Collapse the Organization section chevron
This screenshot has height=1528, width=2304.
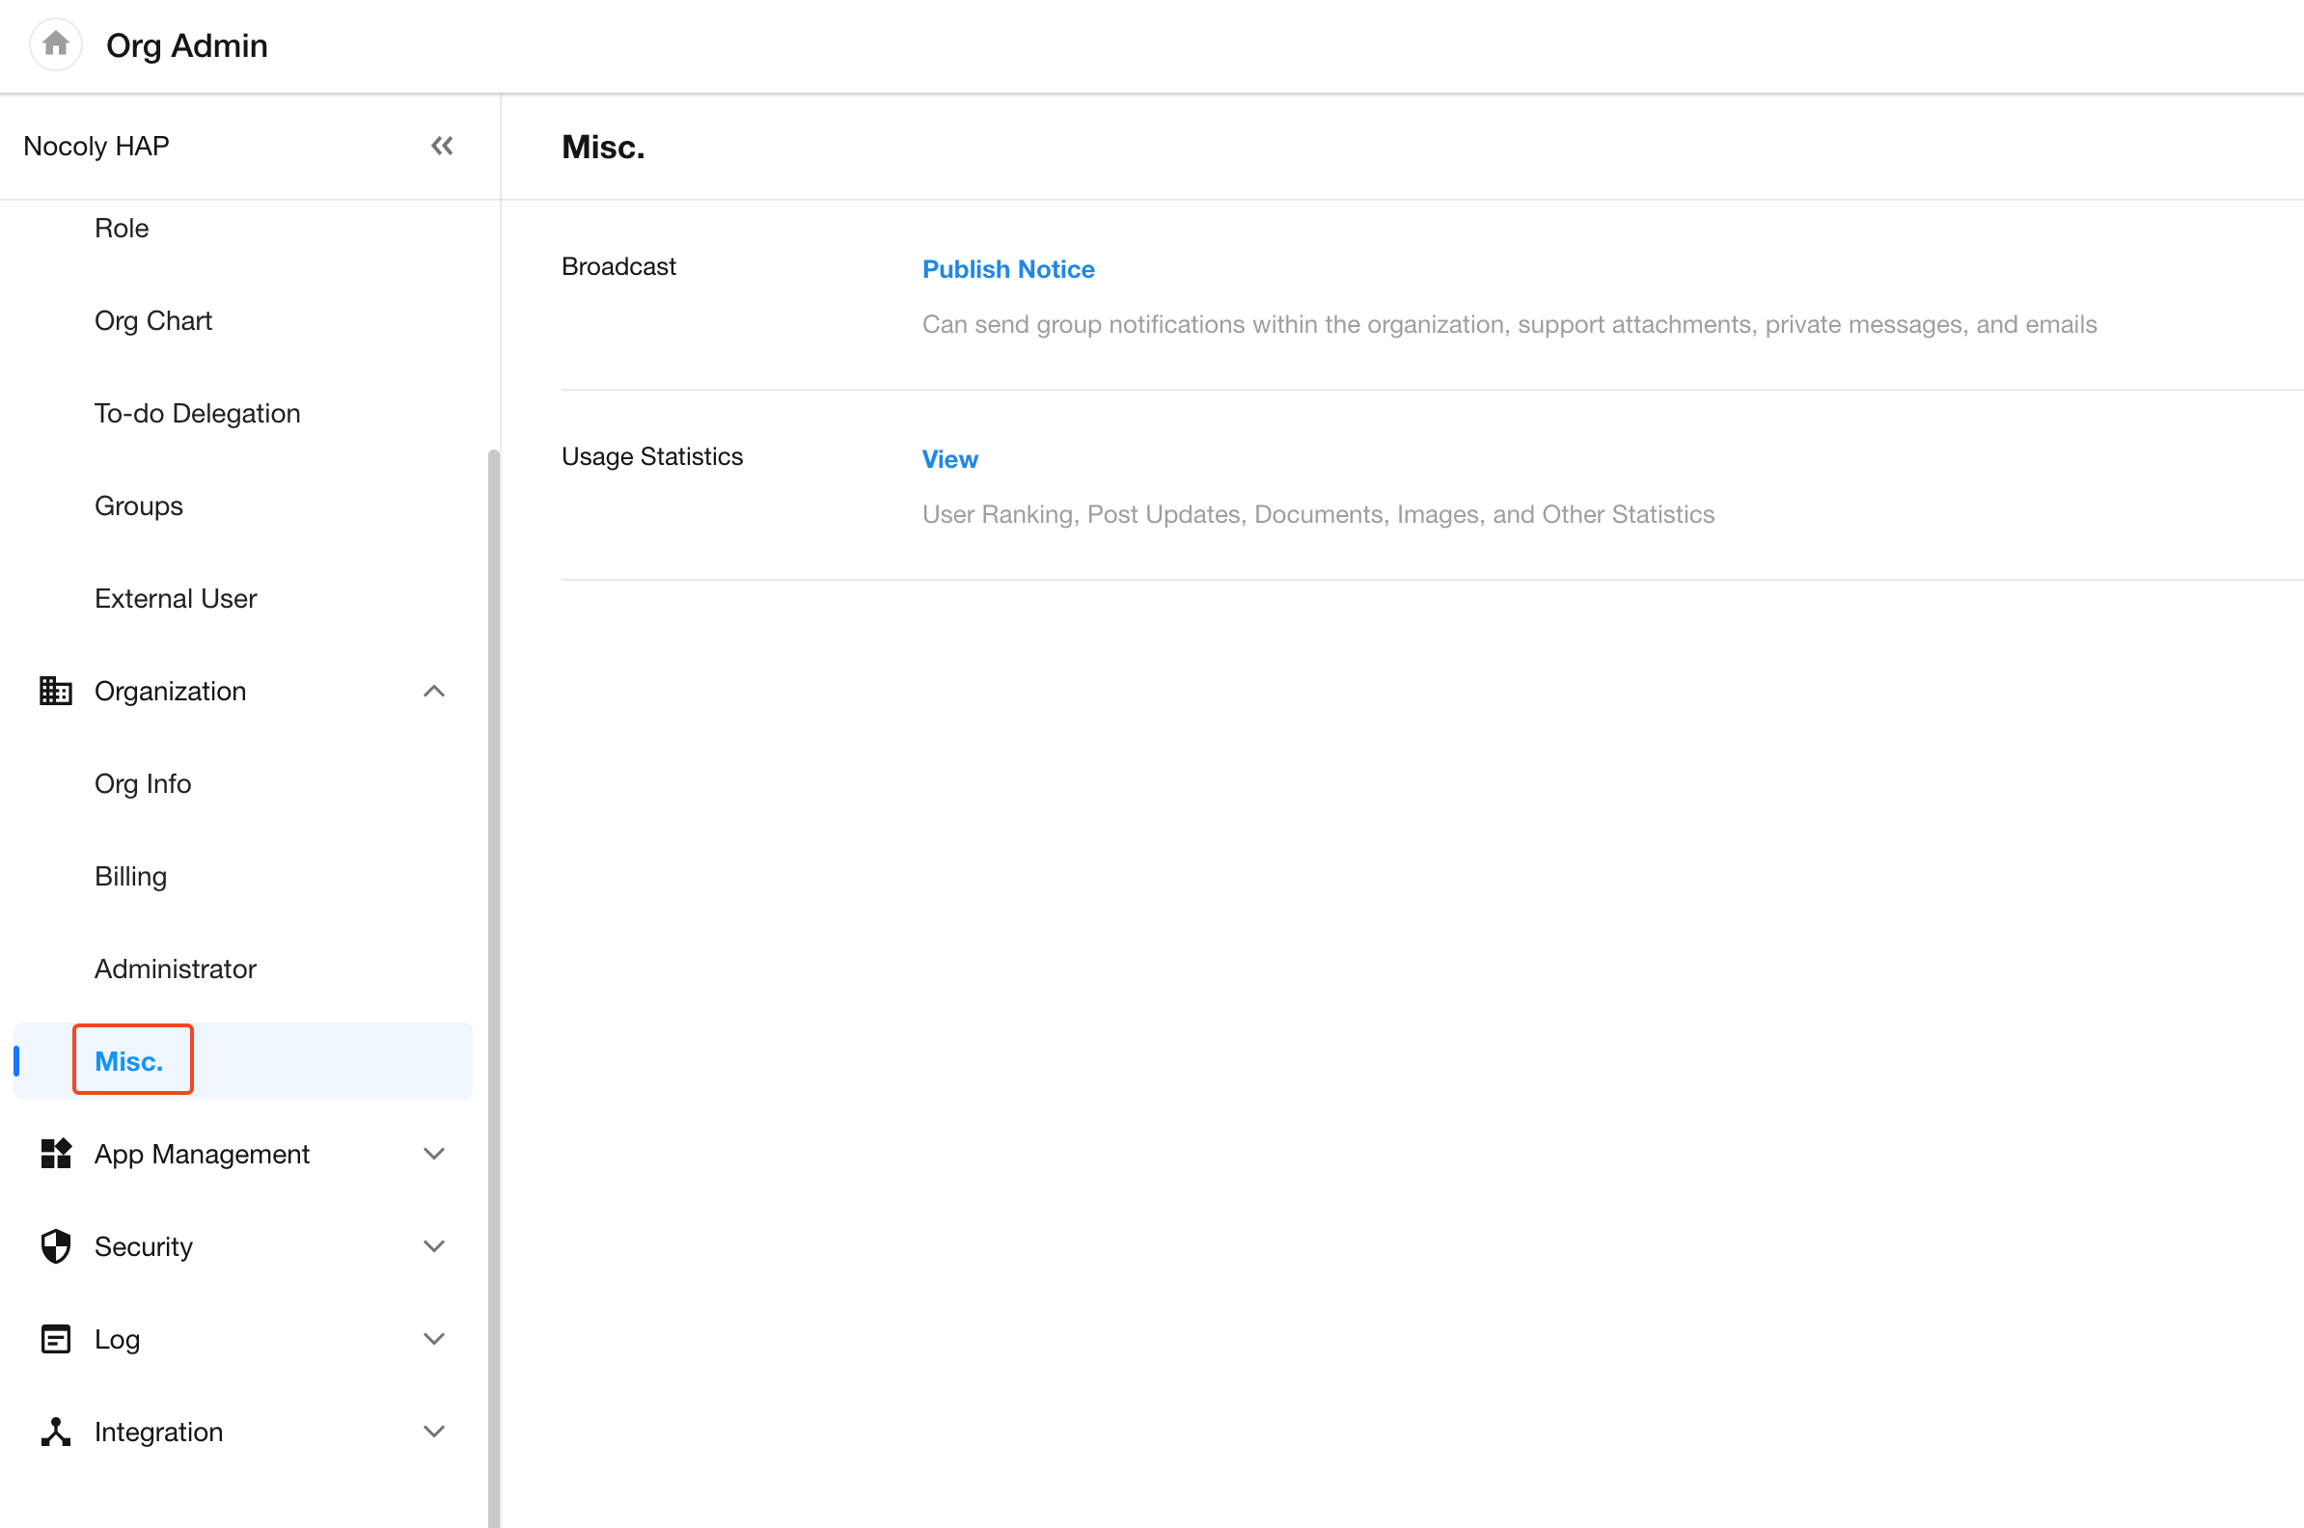[x=434, y=691]
